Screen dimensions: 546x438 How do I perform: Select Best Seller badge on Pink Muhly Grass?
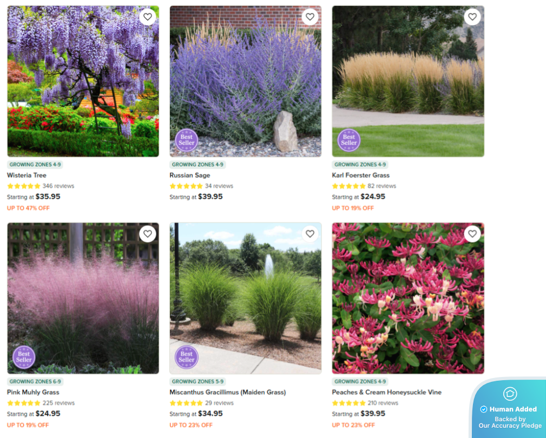coord(24,357)
